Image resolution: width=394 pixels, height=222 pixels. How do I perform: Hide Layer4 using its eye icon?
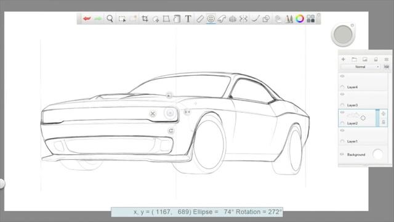[342, 76]
